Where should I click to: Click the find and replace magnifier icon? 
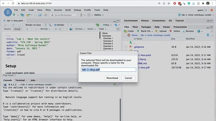click(x=50, y=25)
